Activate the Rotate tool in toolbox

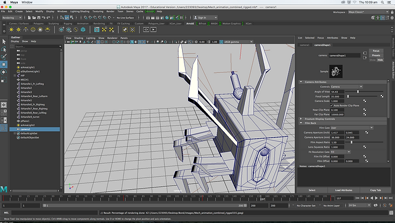[x=4, y=72]
